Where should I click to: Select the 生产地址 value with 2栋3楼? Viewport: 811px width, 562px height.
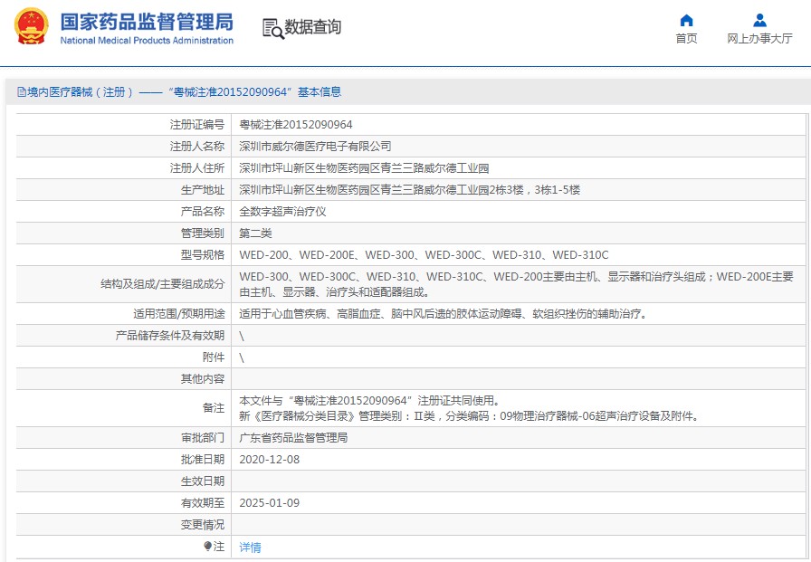[x=410, y=190]
